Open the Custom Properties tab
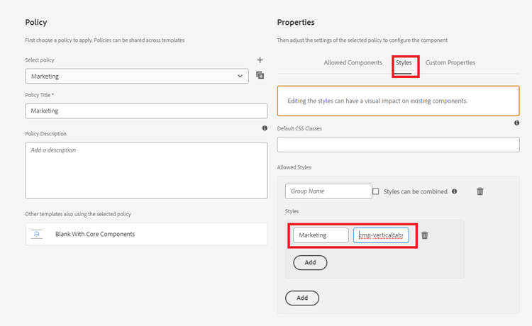This screenshot has height=326, width=532. [450, 62]
